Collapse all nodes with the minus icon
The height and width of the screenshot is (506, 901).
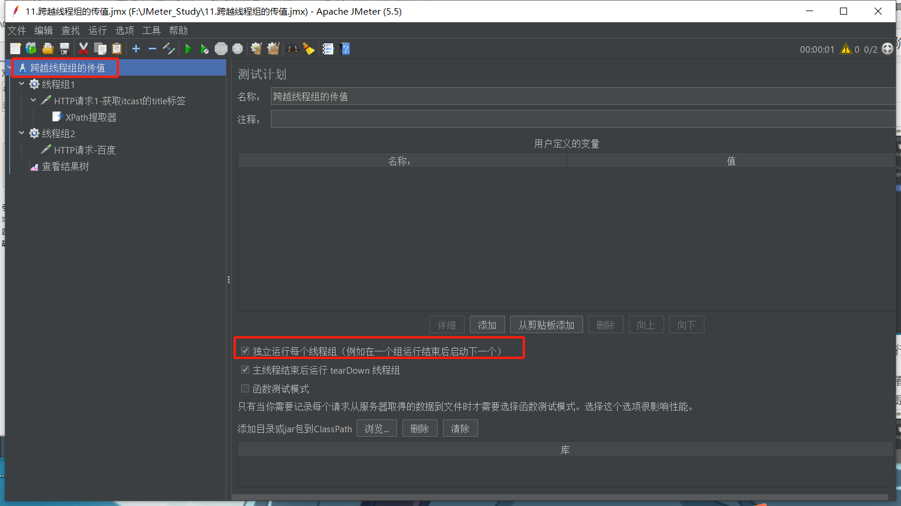click(x=153, y=49)
